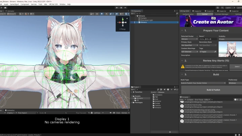Open the VRChat SDK panel tab

(x=185, y=11)
